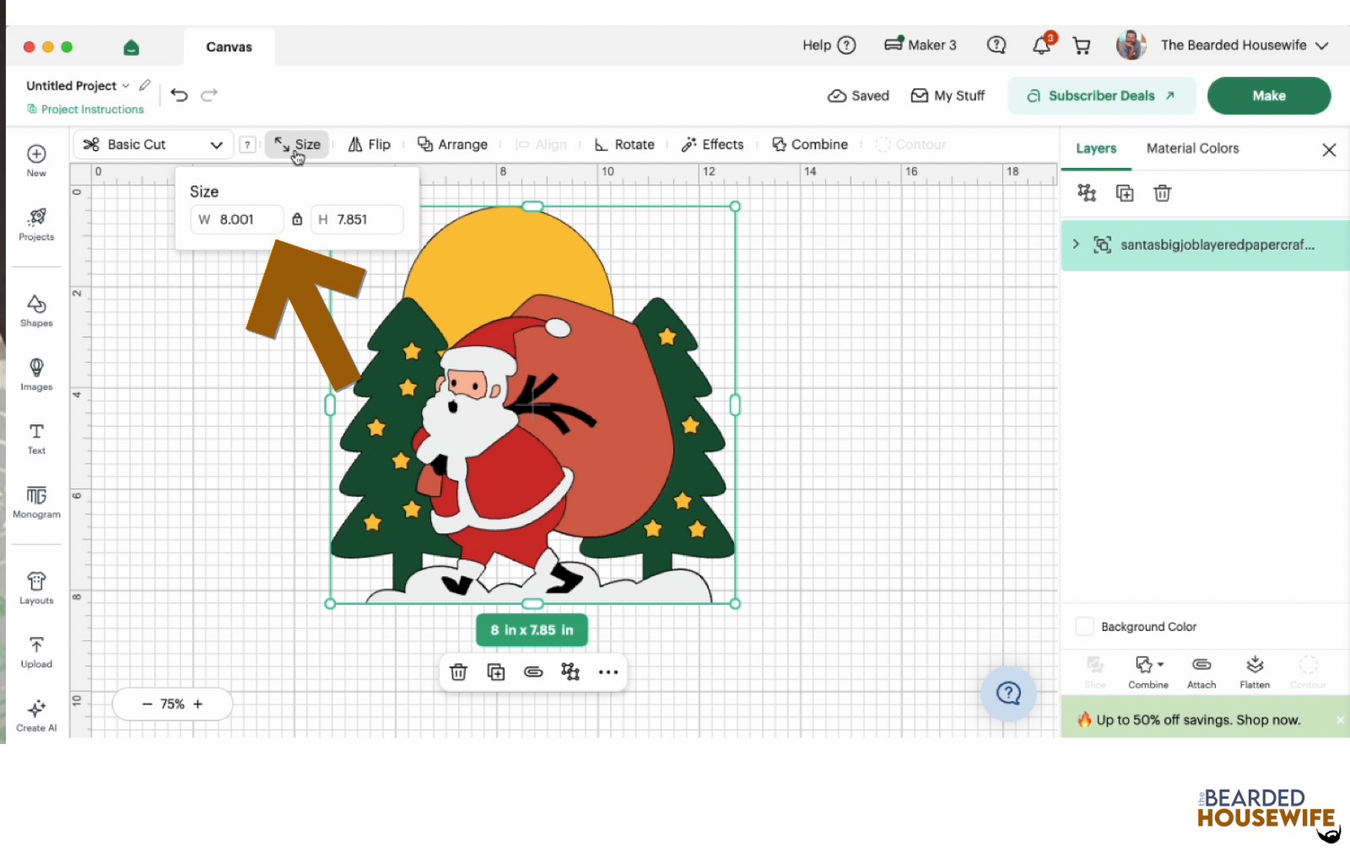1350x858 pixels.
Task: Open the Monogram tool
Action: point(36,502)
